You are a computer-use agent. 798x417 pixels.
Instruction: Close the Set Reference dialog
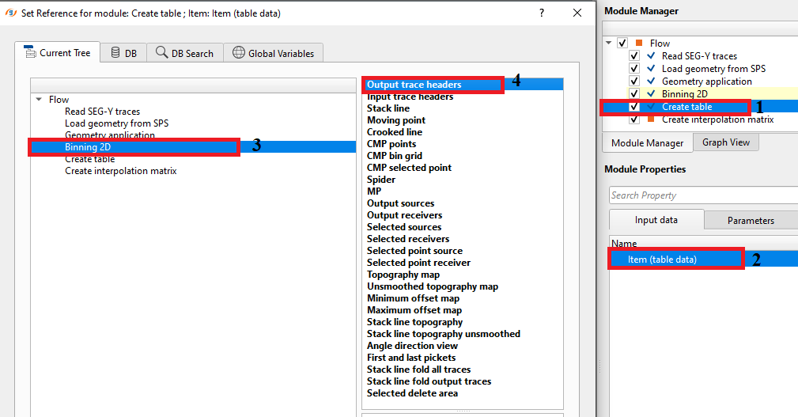pos(577,13)
